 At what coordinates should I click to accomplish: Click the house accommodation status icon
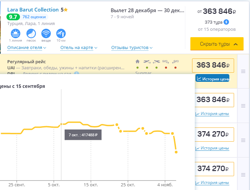pyautogui.click(x=137, y=62)
